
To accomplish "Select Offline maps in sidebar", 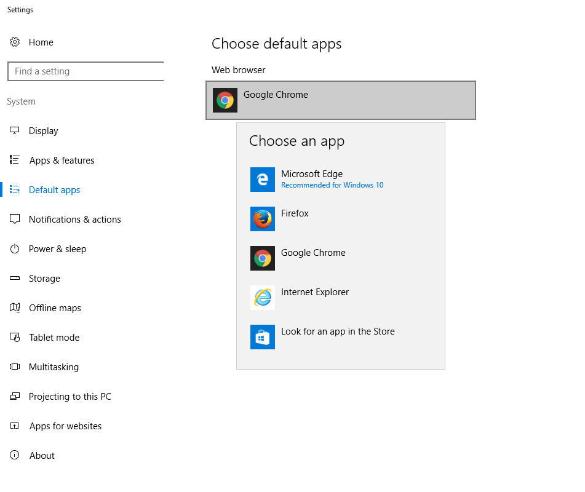I will [x=55, y=308].
